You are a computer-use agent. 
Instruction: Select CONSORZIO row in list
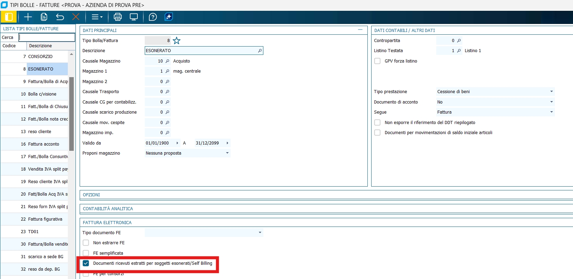[x=34, y=57]
